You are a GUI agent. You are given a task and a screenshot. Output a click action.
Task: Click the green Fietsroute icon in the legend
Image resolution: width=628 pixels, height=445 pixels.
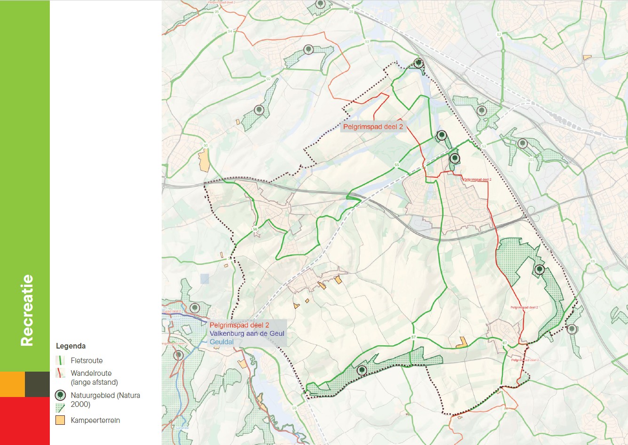click(x=60, y=361)
